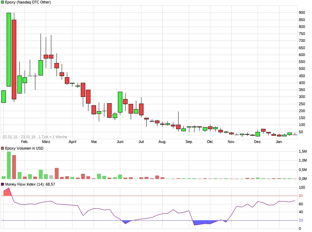Click the purple Money Flow Index legend square
Viewport: 312px width, 232px height.
click(x=2, y=184)
